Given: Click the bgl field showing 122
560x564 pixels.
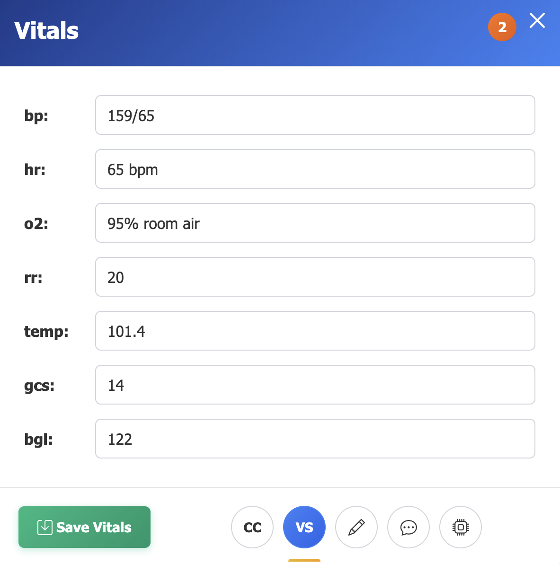Looking at the screenshot, I should tap(315, 439).
